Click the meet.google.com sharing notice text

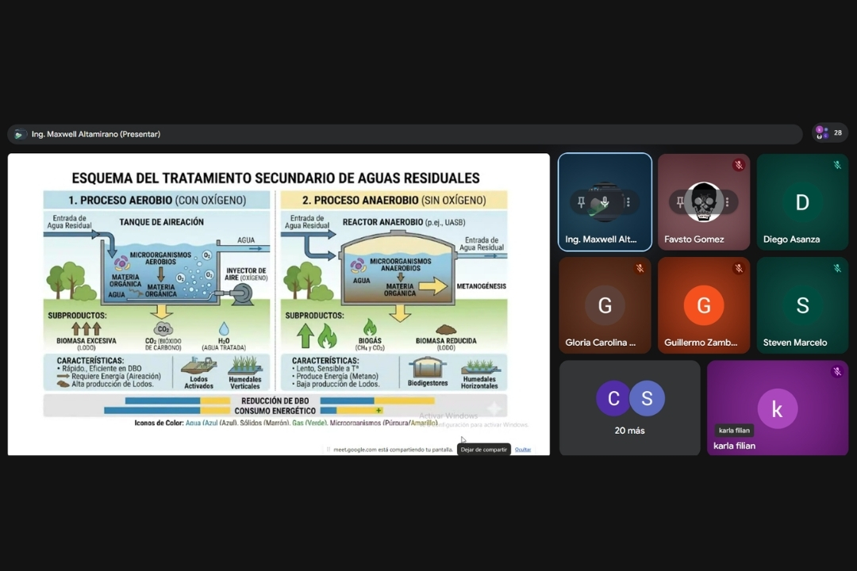click(393, 450)
